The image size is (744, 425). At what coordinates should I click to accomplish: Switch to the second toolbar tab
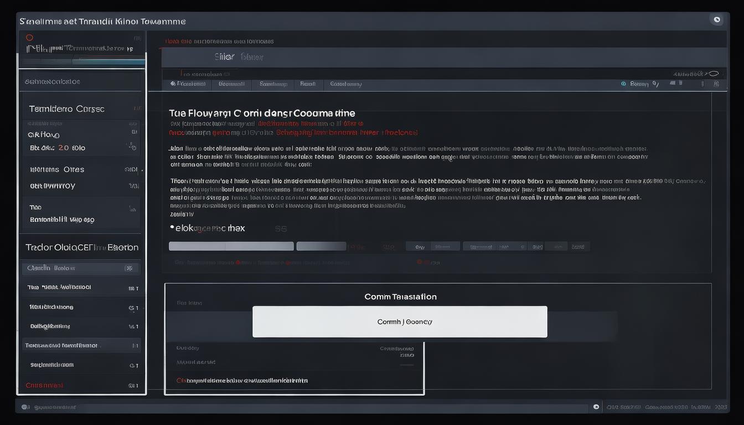(x=231, y=84)
